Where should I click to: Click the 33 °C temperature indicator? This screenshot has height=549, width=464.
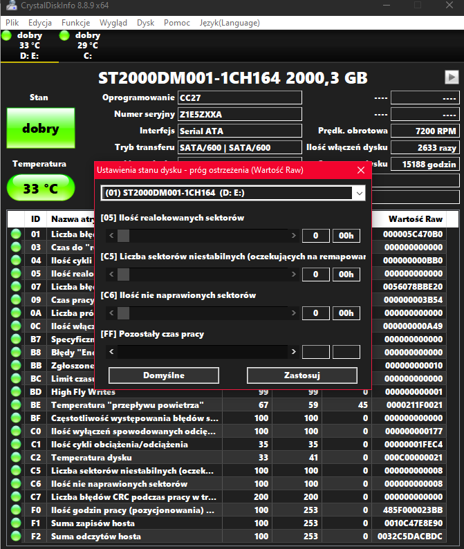pos(41,188)
